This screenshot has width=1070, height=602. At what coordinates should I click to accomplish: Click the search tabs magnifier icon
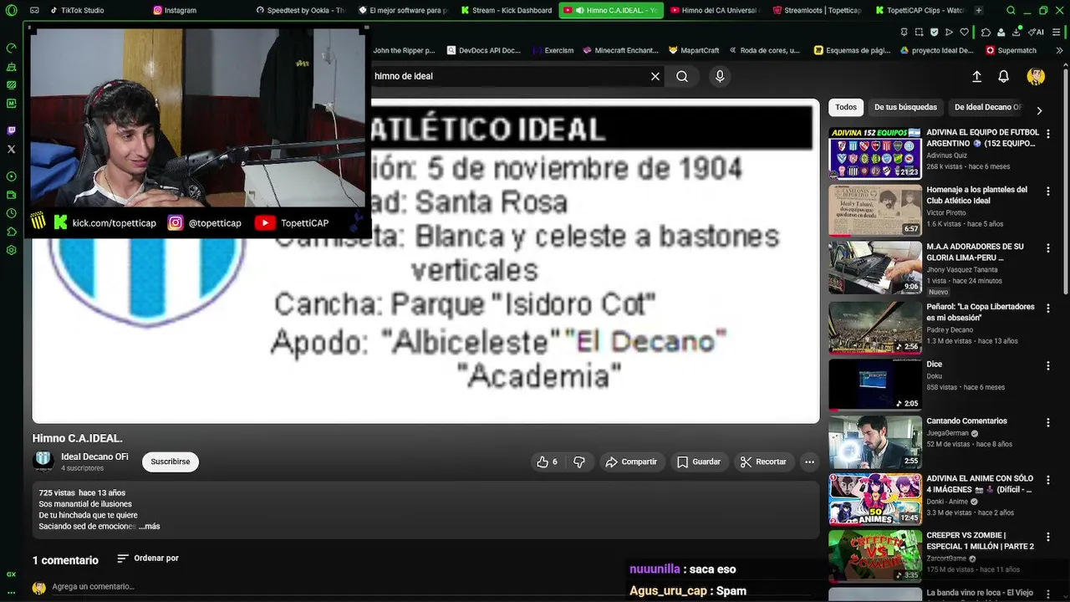[x=1011, y=10]
